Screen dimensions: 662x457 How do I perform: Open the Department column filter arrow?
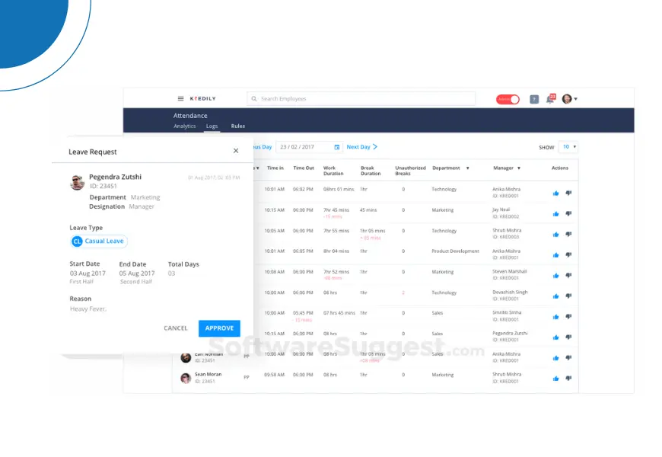pos(467,168)
